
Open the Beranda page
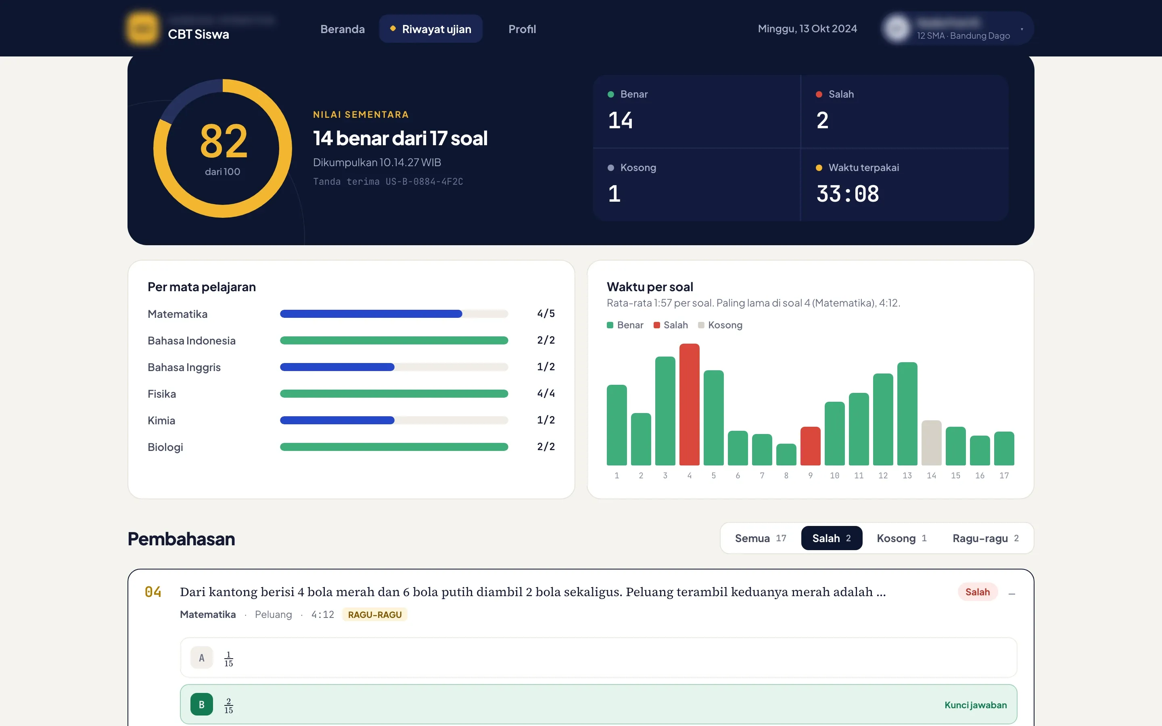(x=343, y=29)
